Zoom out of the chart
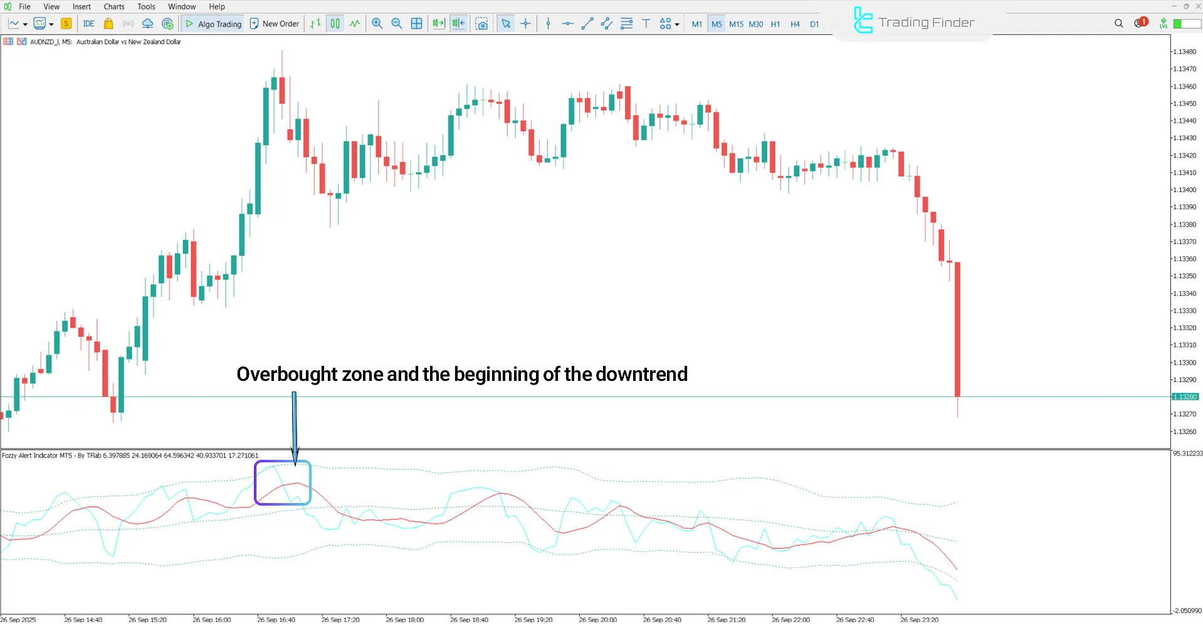This screenshot has height=624, width=1203. click(x=397, y=23)
